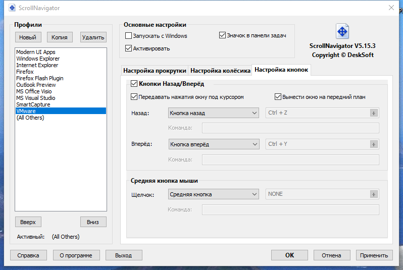Click the ScrollNavigator logo above version text

pyautogui.click(x=342, y=31)
